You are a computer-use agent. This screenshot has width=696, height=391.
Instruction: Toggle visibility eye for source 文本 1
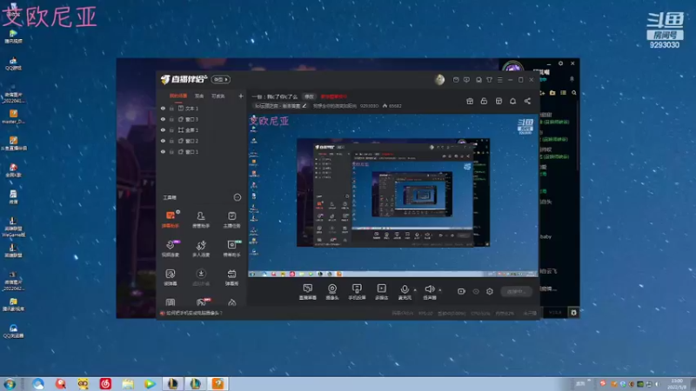tap(163, 108)
